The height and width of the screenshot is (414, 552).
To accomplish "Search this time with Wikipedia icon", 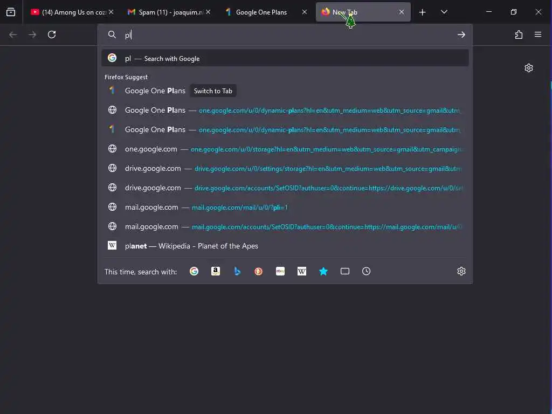I will 302,271.
